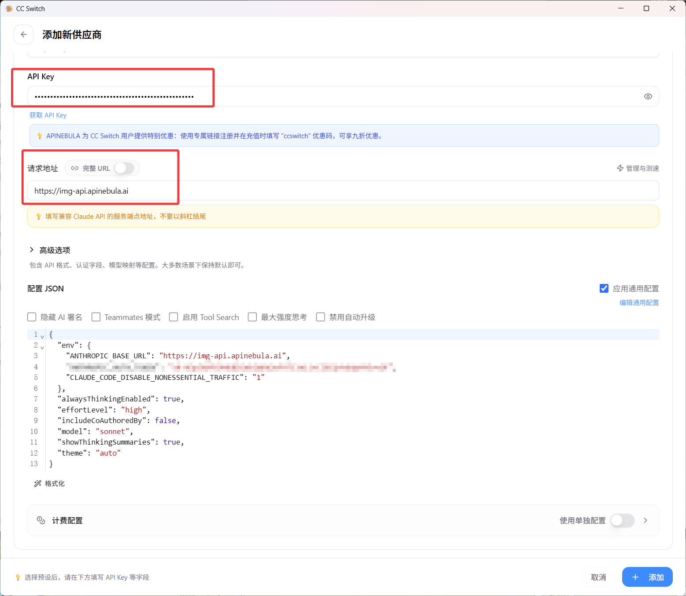Open the 获取 API Key link
686x596 pixels.
[48, 115]
